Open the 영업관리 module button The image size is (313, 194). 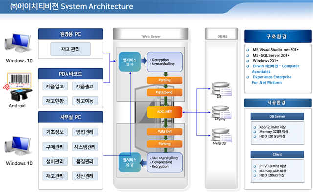tap(85, 132)
